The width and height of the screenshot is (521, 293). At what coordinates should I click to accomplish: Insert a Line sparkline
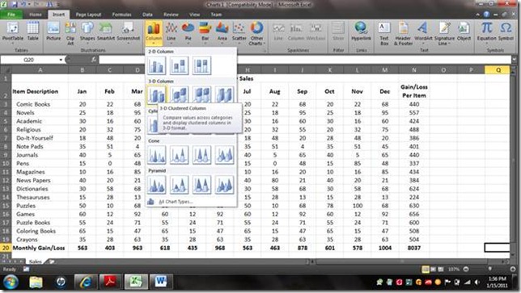click(x=278, y=31)
